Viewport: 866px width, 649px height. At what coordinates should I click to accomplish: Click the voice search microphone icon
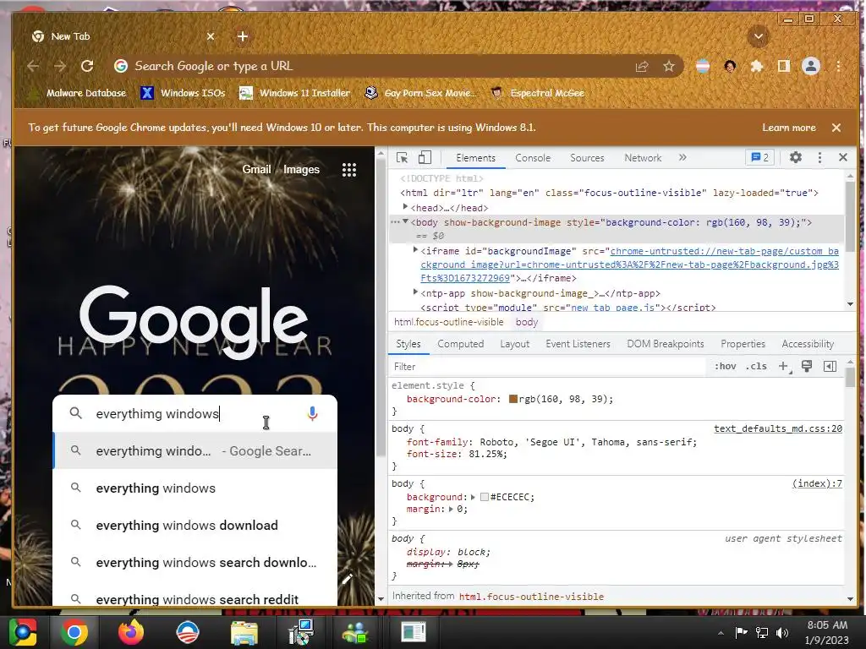[313, 413]
